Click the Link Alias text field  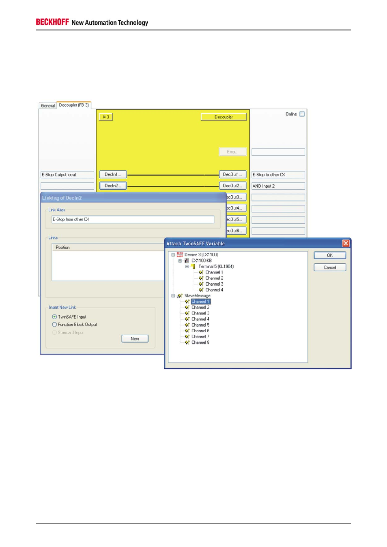(x=133, y=219)
